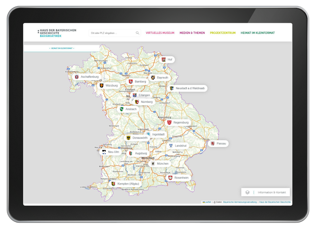Open the Projektzentrum menu item
Viewport: 315px width, 227px height.
pos(223,33)
